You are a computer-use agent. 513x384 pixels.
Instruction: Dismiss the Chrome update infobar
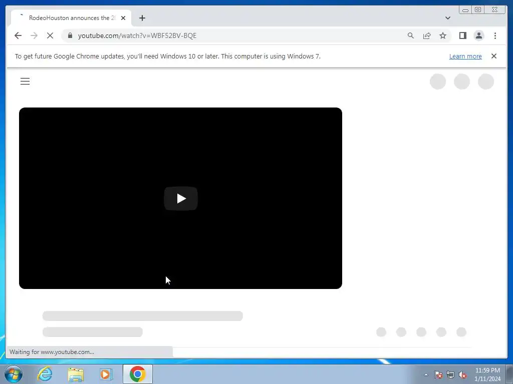coord(493,56)
